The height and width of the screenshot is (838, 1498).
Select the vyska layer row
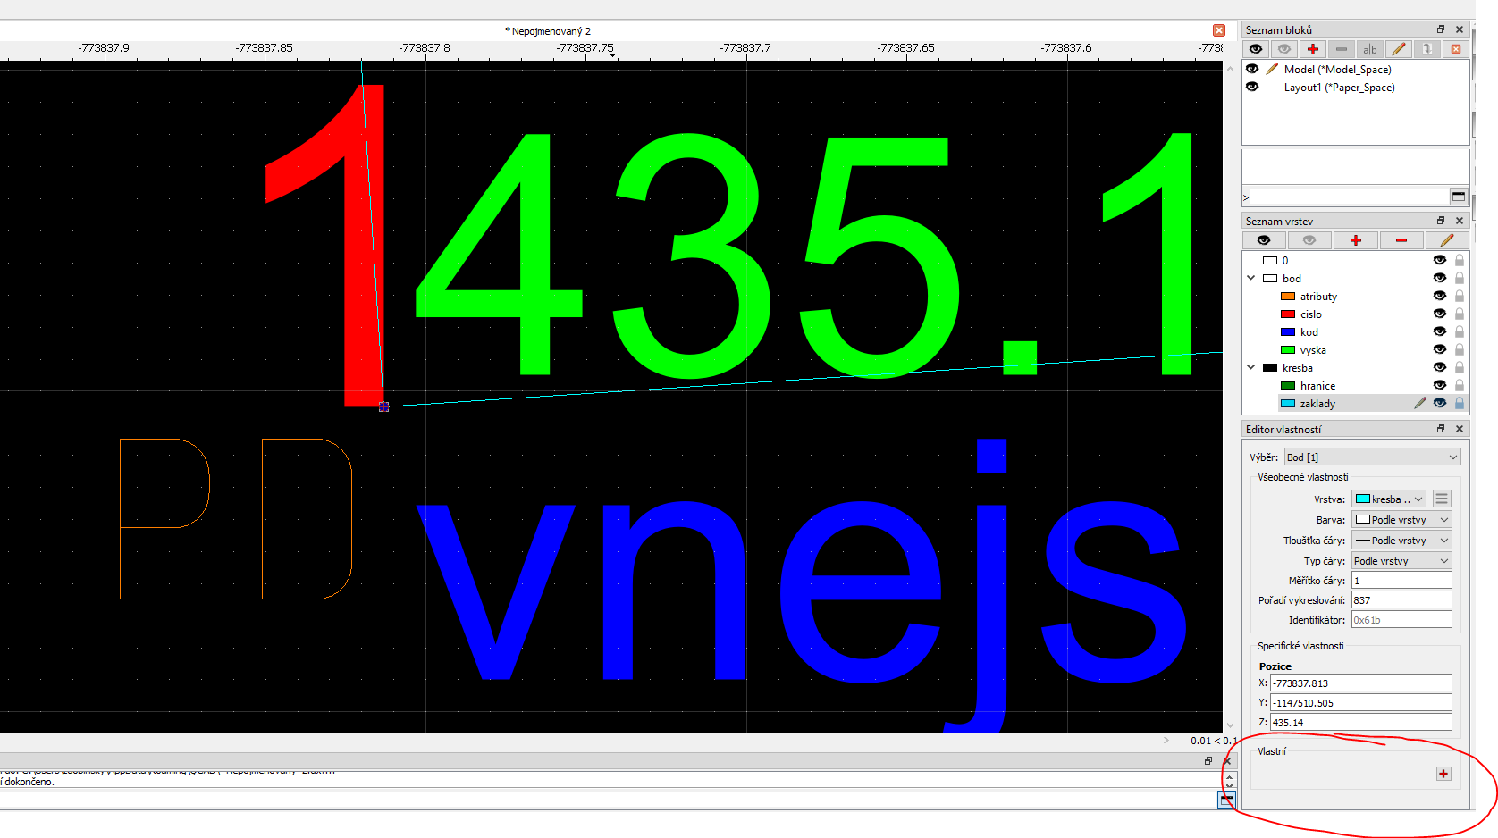point(1355,350)
